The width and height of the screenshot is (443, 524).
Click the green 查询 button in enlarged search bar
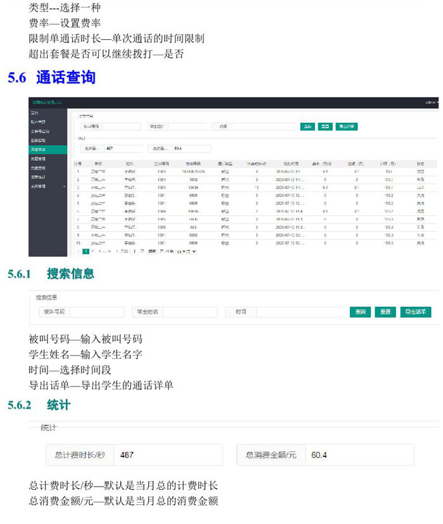[360, 312]
